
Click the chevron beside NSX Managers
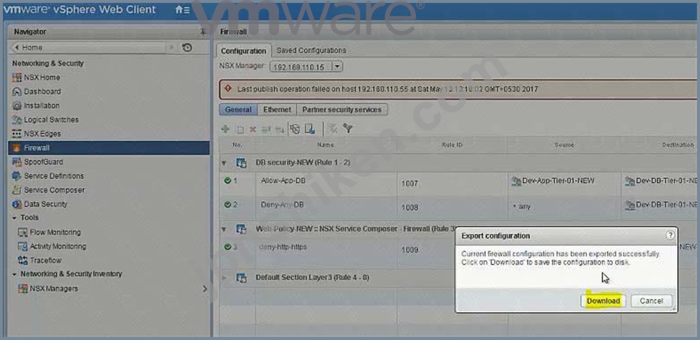(205, 288)
